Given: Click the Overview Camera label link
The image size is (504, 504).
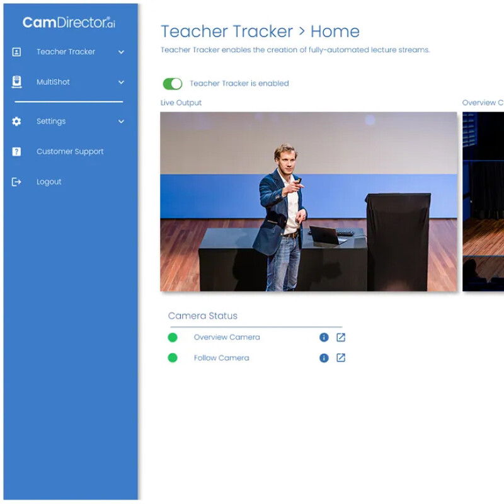Looking at the screenshot, I should 227,337.
